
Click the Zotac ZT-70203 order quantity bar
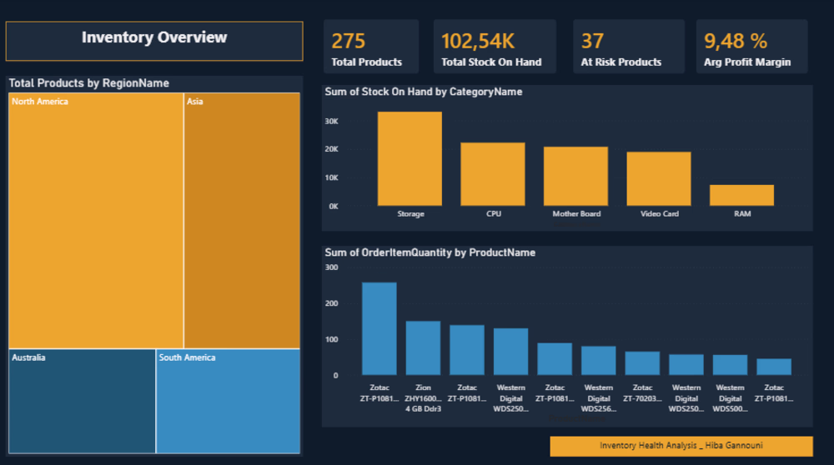(x=642, y=363)
